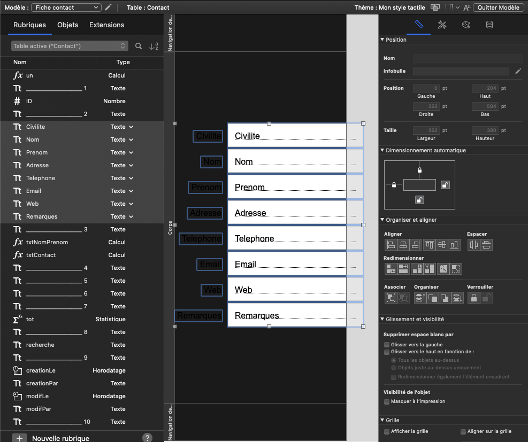528x442 pixels.
Task: Align selected objects to left edges
Action: point(391,245)
